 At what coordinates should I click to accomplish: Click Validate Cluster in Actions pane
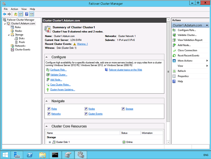point(187,35)
